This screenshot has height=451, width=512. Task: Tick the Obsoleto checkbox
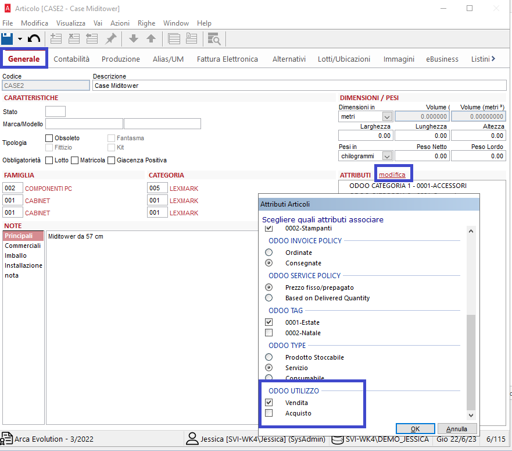[x=49, y=138]
